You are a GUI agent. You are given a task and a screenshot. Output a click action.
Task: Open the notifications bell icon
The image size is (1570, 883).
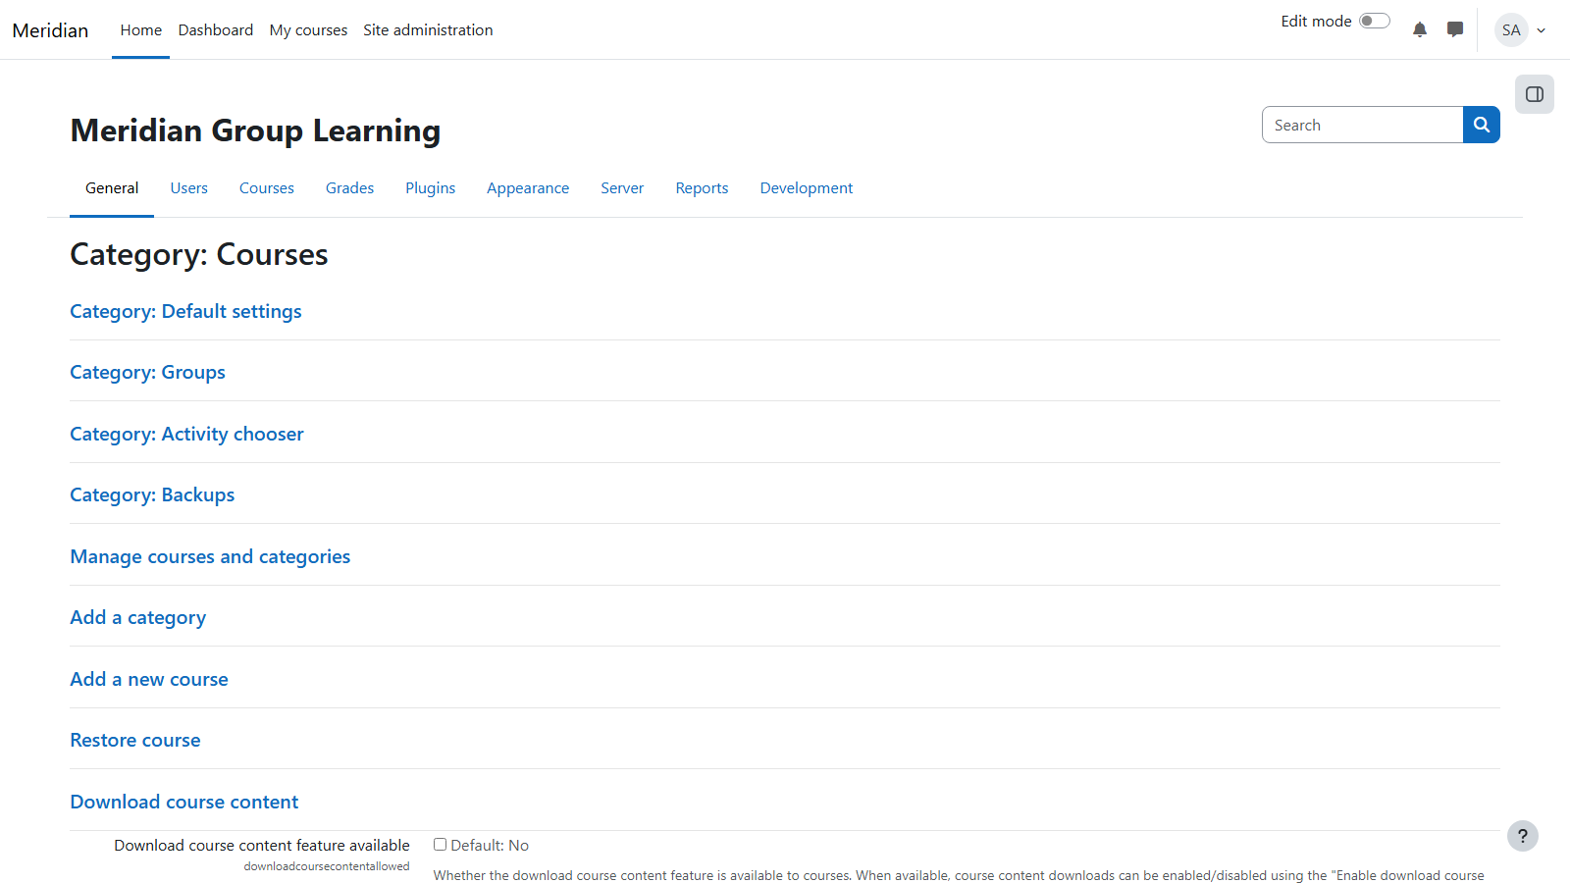click(x=1420, y=29)
